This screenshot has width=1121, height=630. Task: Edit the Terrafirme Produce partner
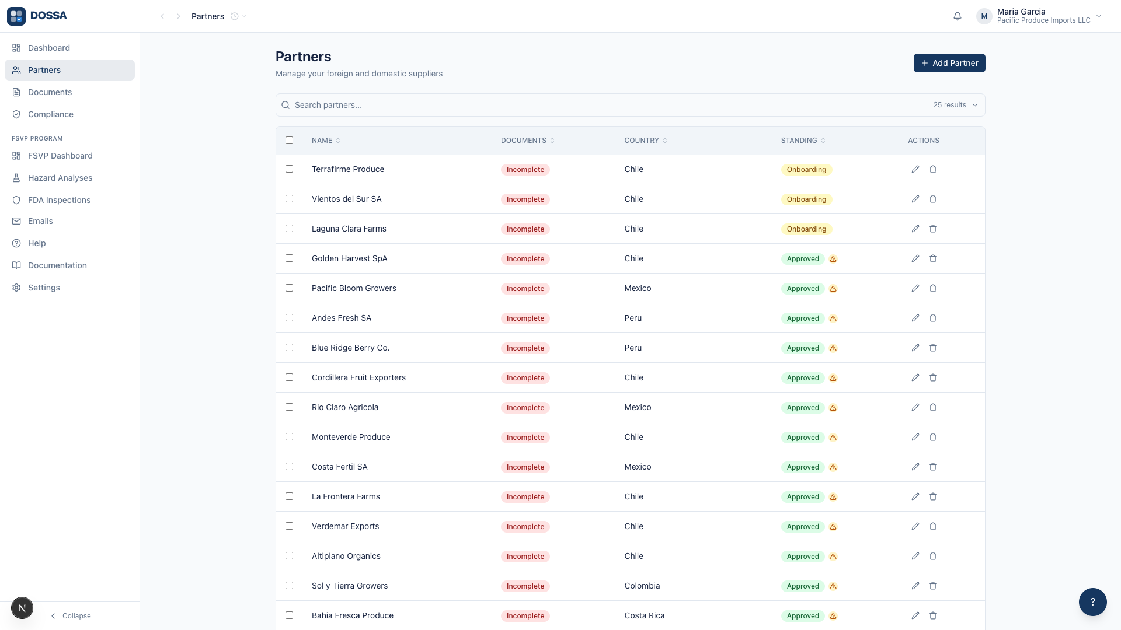pos(915,169)
